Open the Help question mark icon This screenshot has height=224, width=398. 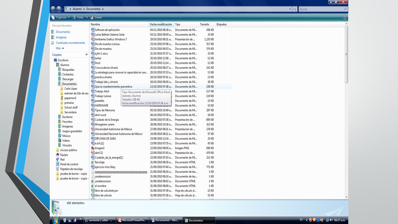click(x=345, y=18)
